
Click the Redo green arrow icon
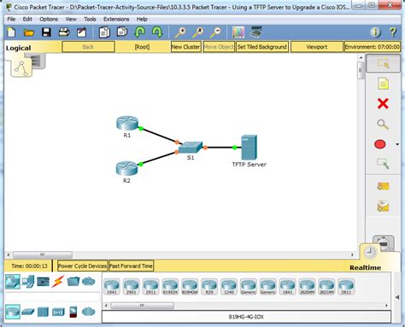[x=157, y=32]
